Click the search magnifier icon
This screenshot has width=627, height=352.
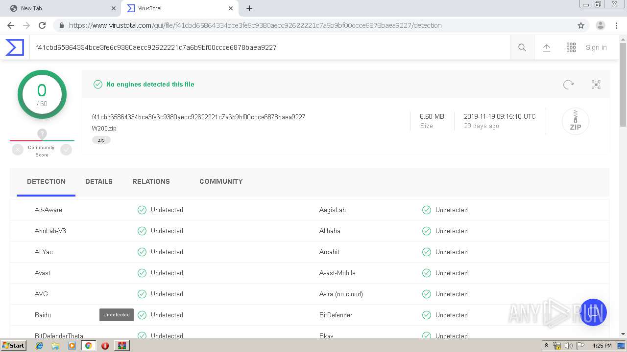point(522,47)
